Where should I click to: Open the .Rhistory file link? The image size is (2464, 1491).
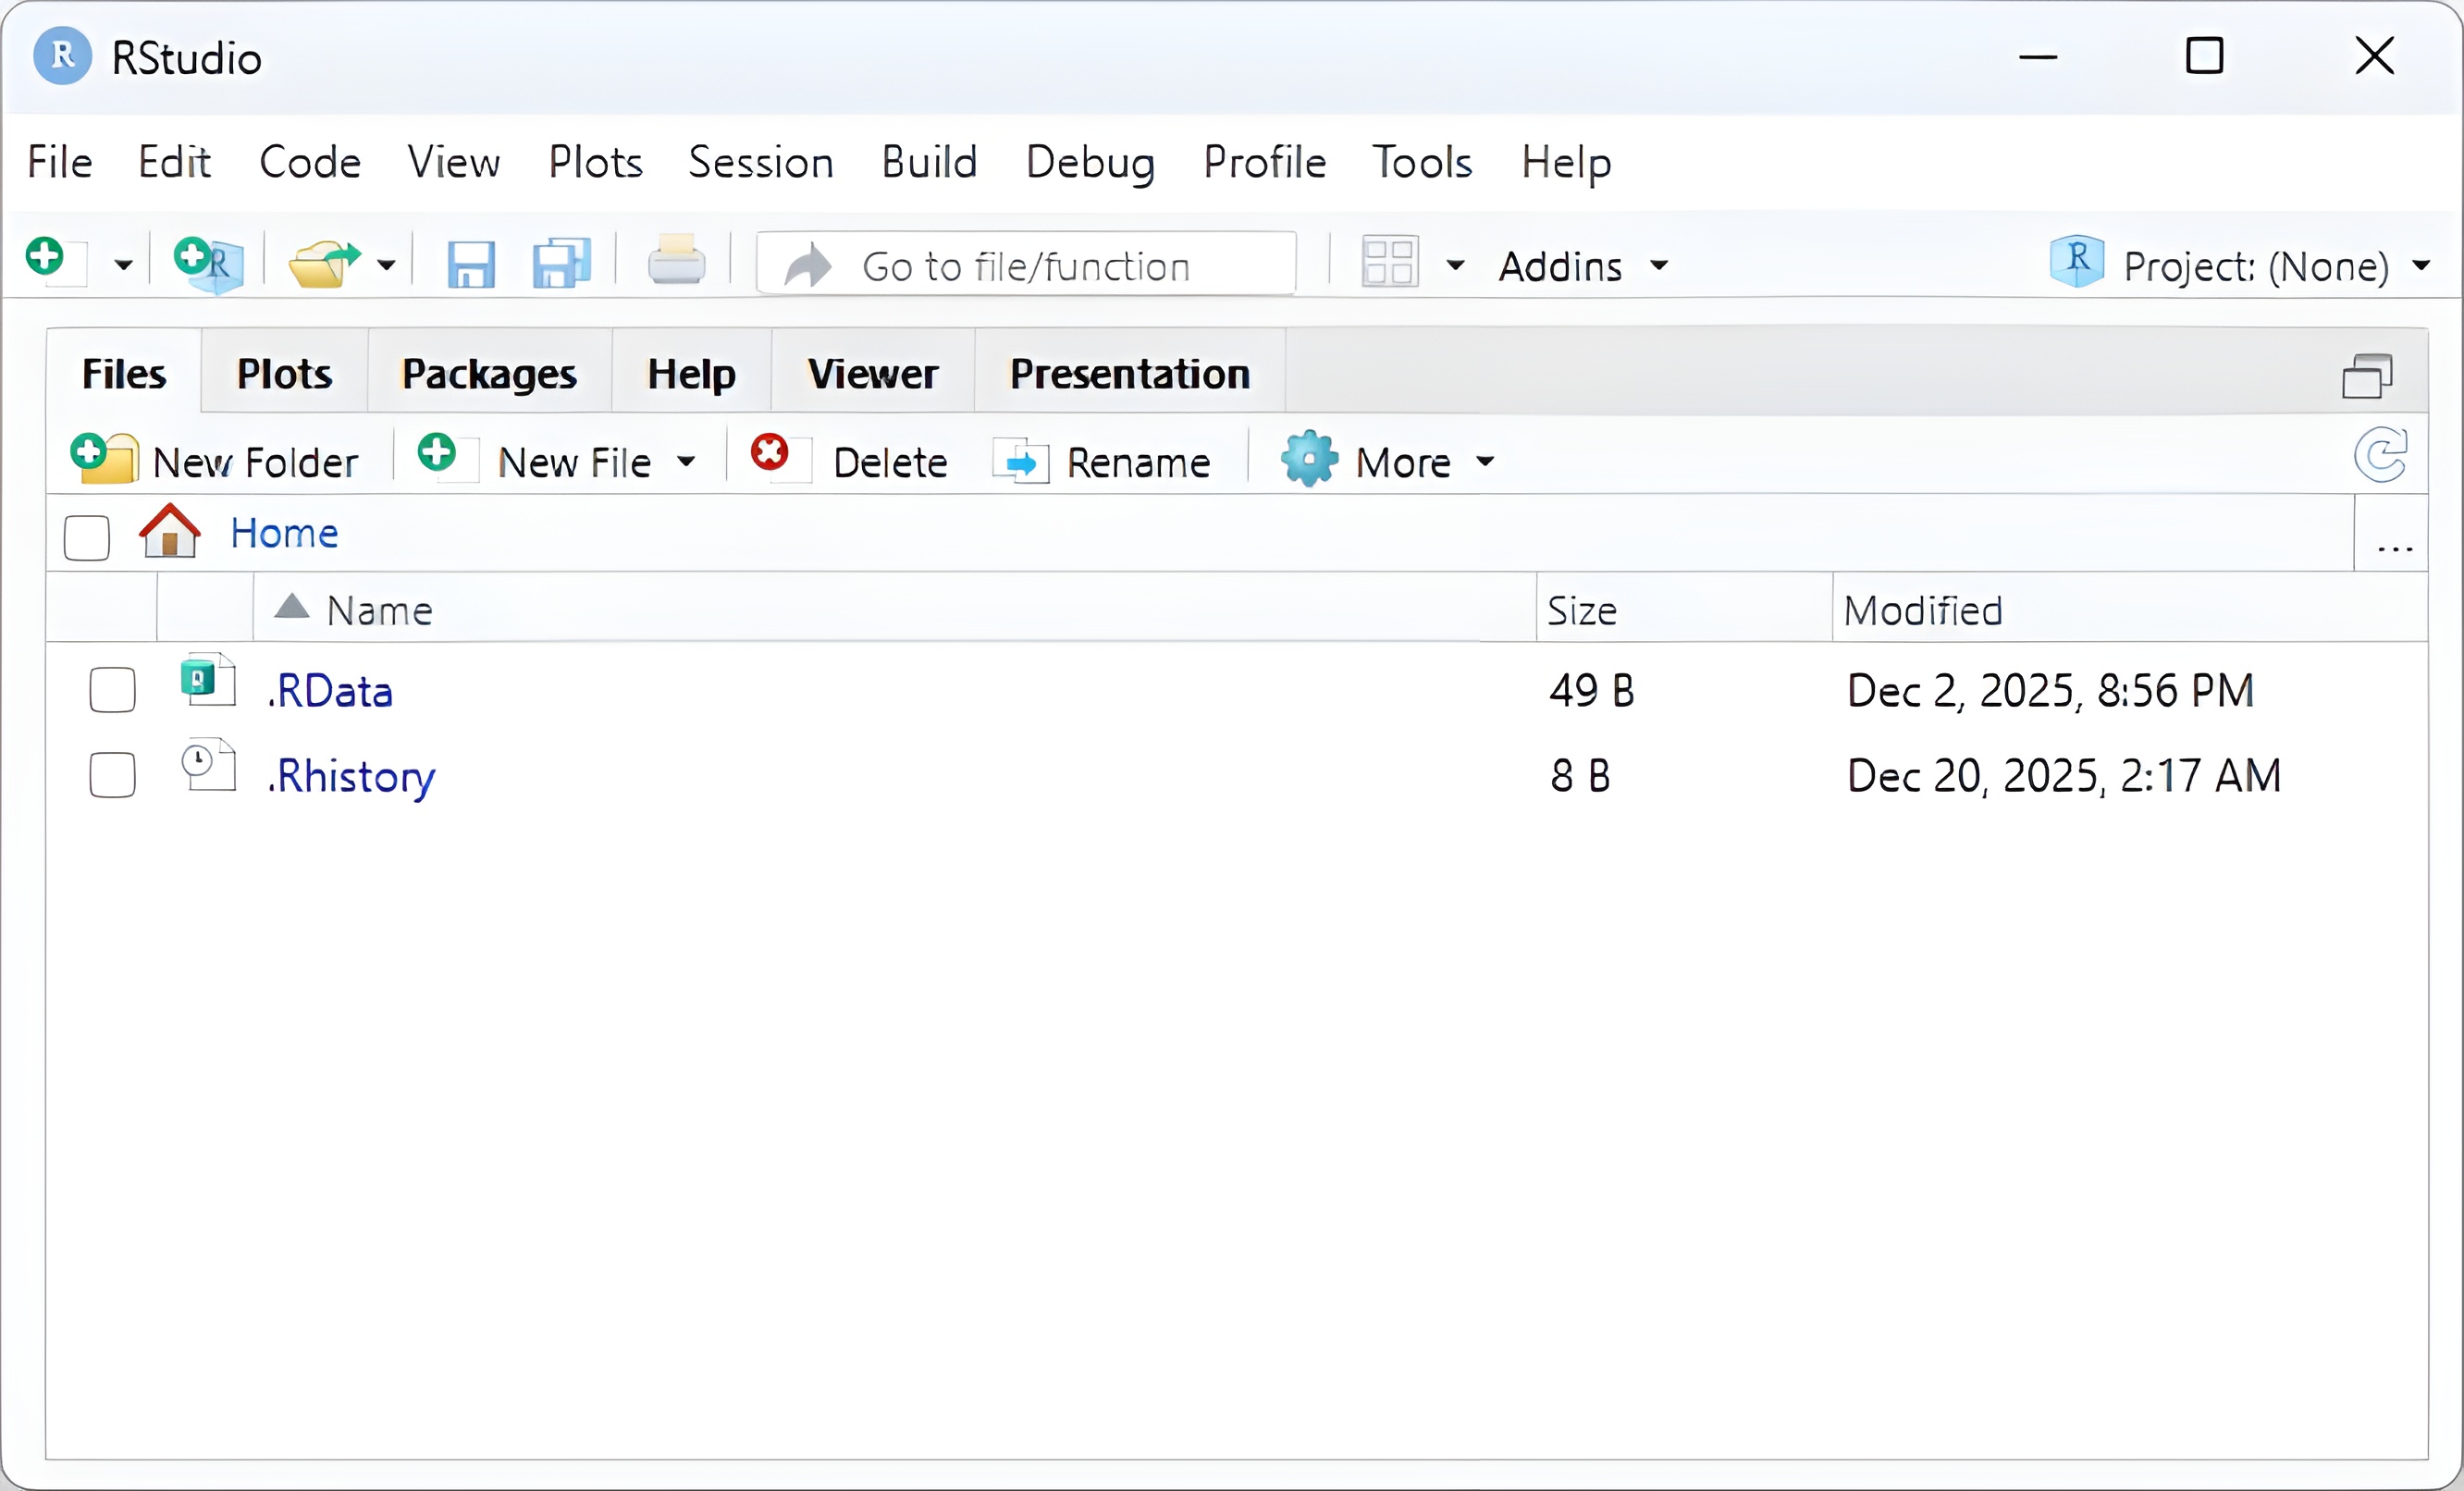pos(351,776)
